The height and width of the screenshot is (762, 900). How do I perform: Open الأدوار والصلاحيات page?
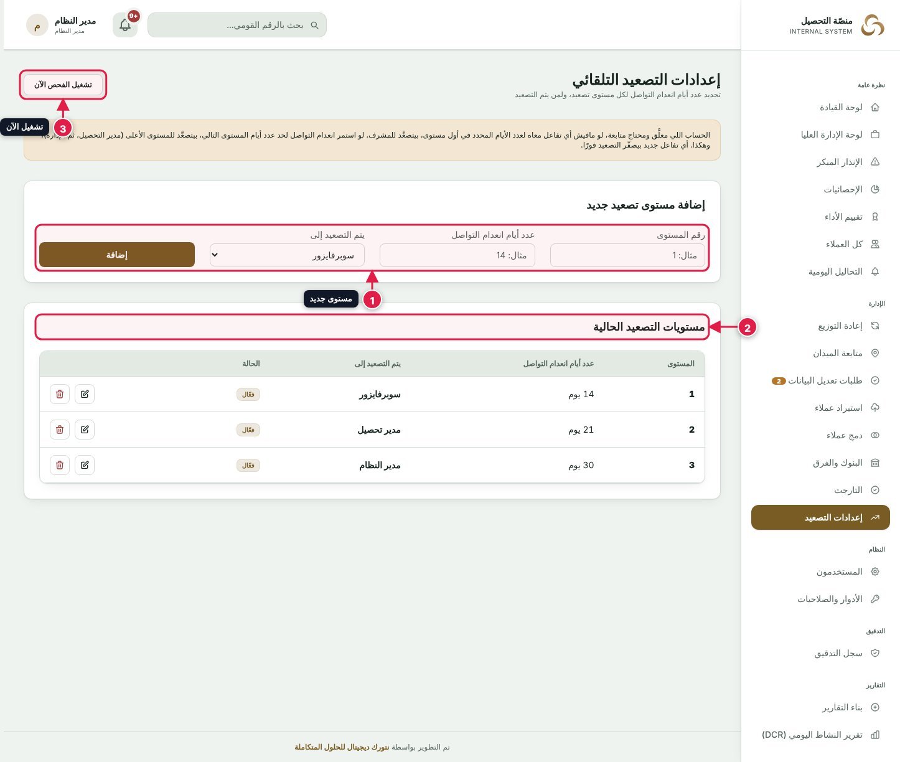[x=820, y=599]
